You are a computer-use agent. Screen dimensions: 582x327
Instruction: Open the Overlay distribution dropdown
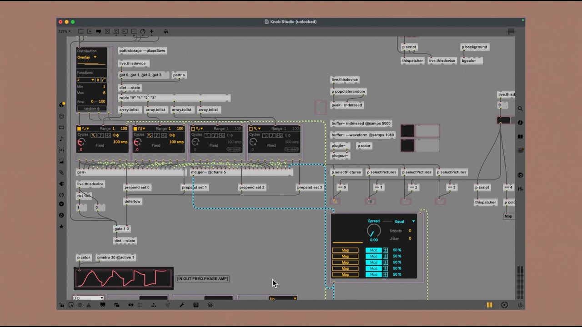pos(87,57)
